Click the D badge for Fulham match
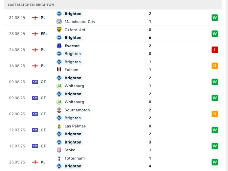The height and width of the screenshot is (171, 228). [215, 66]
